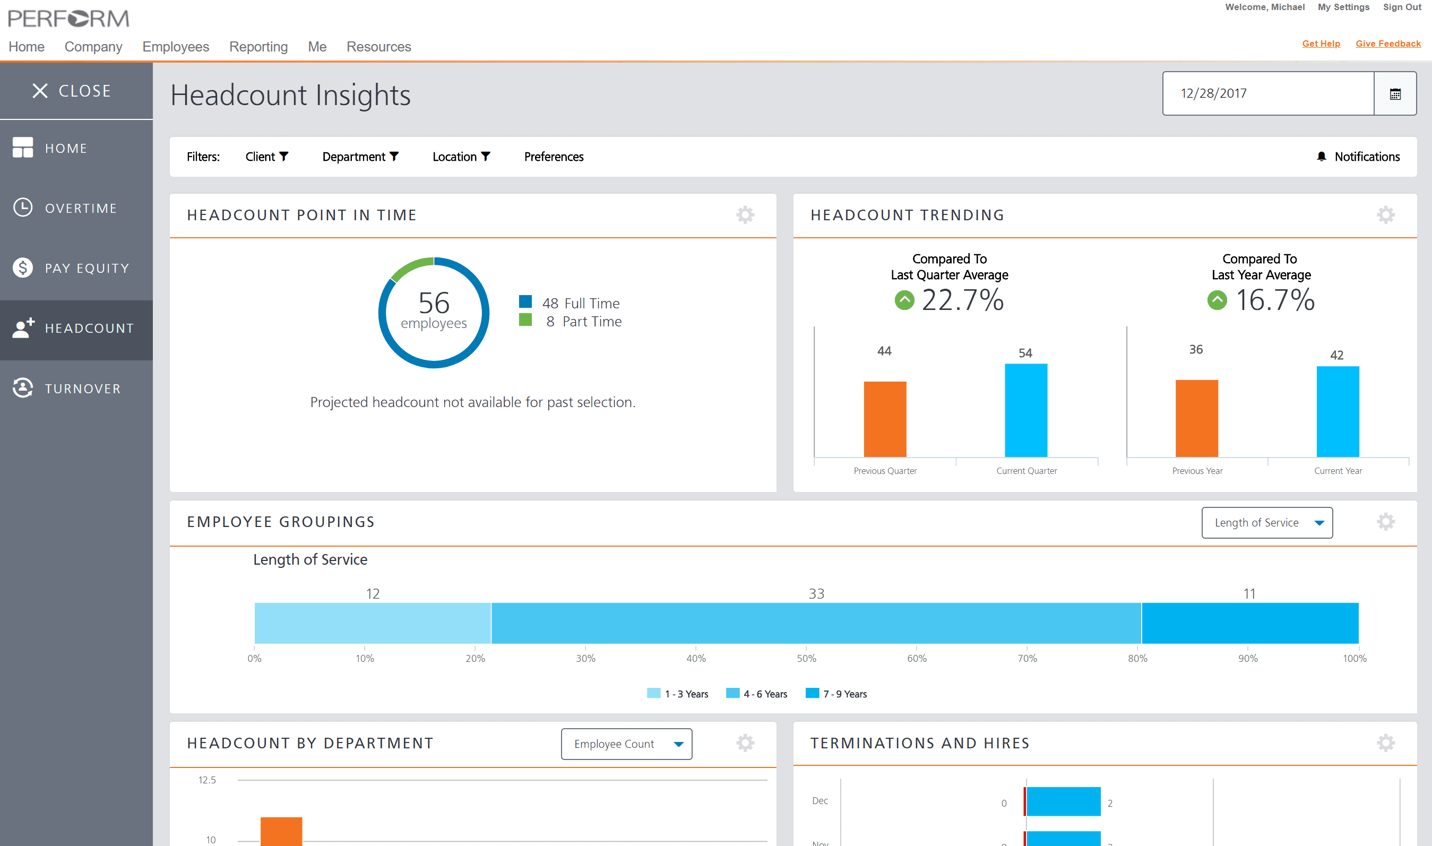The height and width of the screenshot is (846, 1432).
Task: Select the Overtime clock icon
Action: click(x=22, y=208)
